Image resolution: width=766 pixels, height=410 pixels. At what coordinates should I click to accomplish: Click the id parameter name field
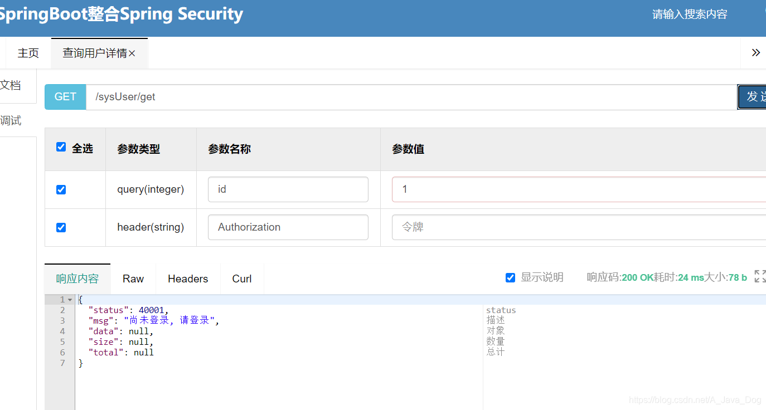pos(288,189)
